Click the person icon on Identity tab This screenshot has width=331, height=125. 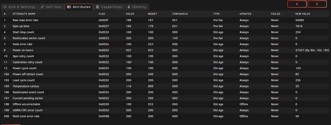click(129, 7)
